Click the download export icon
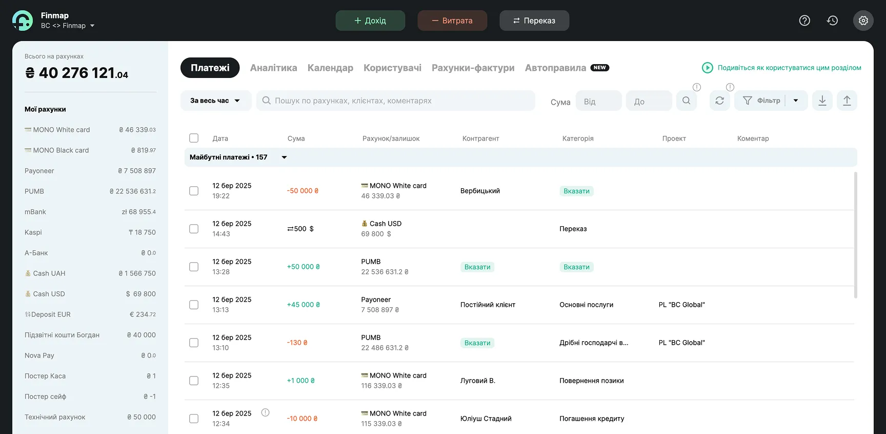The height and width of the screenshot is (434, 886). point(822,101)
